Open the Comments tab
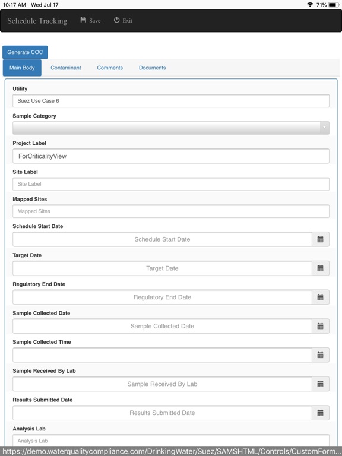The image size is (342, 456). [x=110, y=68]
